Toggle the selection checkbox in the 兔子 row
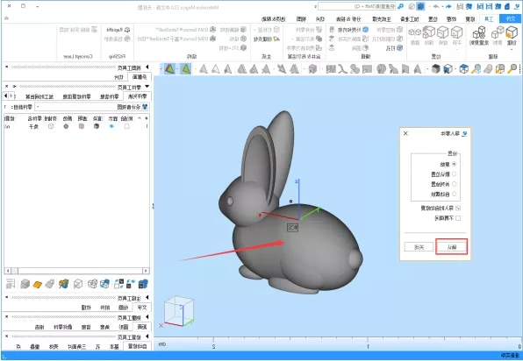The image size is (523, 361). (x=126, y=126)
